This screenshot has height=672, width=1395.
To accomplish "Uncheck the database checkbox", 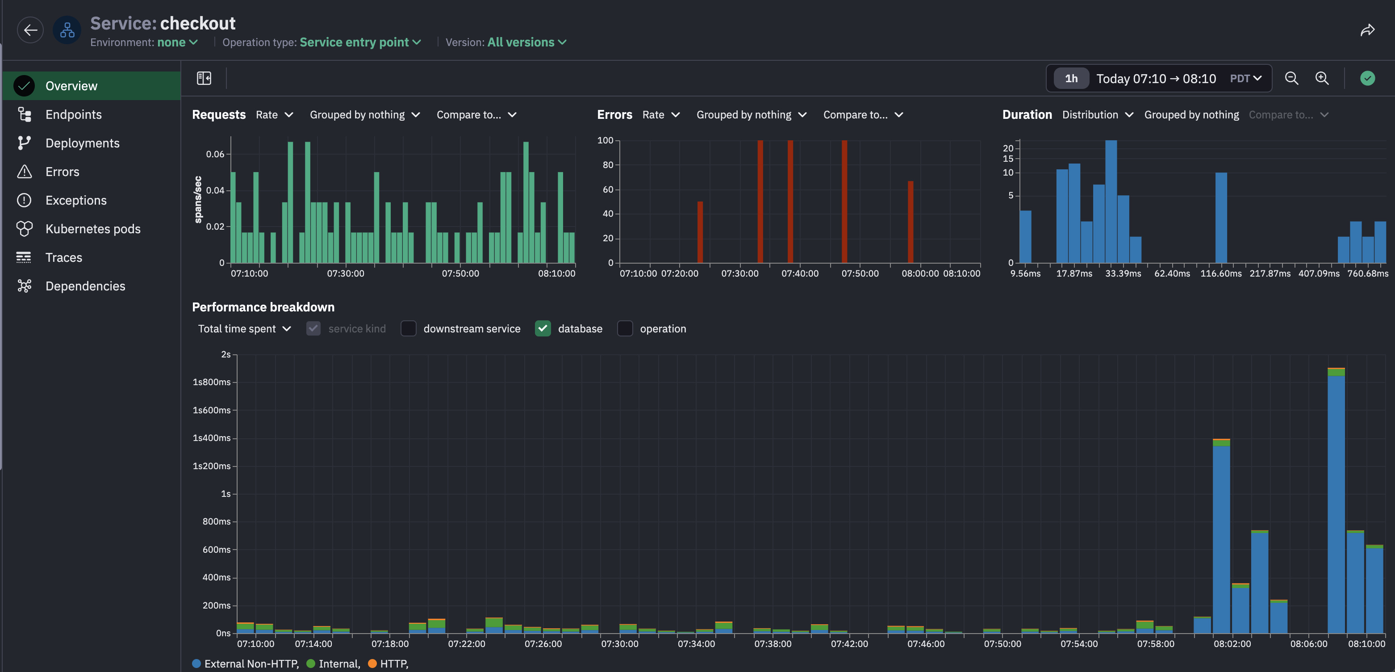I will (543, 328).
